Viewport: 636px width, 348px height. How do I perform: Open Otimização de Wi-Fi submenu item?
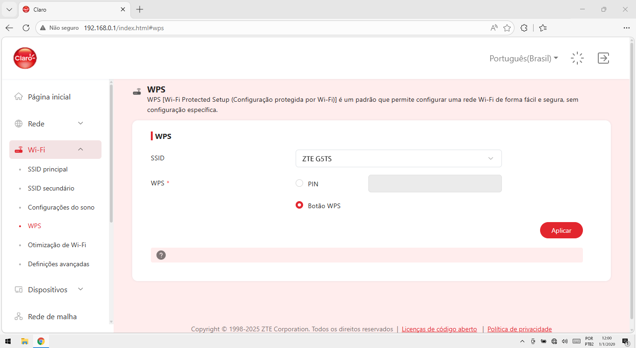click(57, 245)
